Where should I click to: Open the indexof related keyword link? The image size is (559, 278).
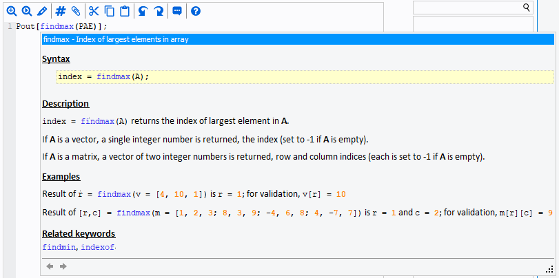point(98,247)
